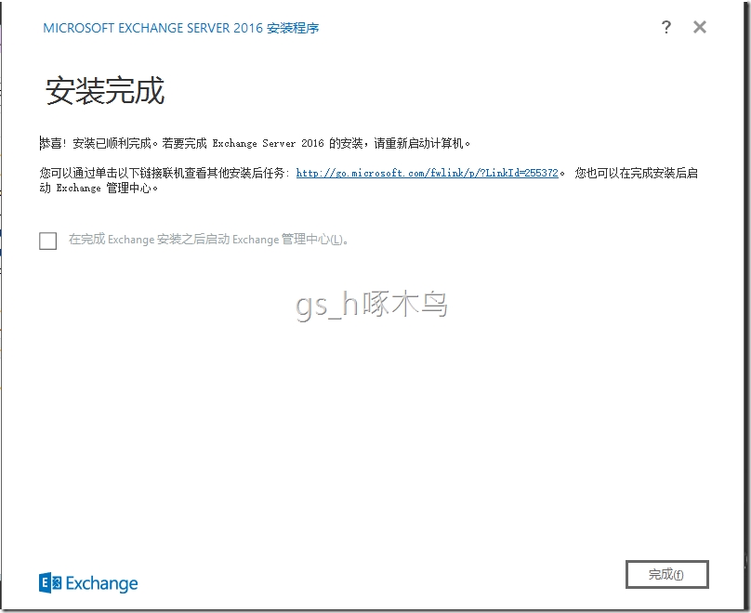The image size is (751, 613).
Task: Tick the Exchange admin center launch checkbox
Action: [x=47, y=241]
